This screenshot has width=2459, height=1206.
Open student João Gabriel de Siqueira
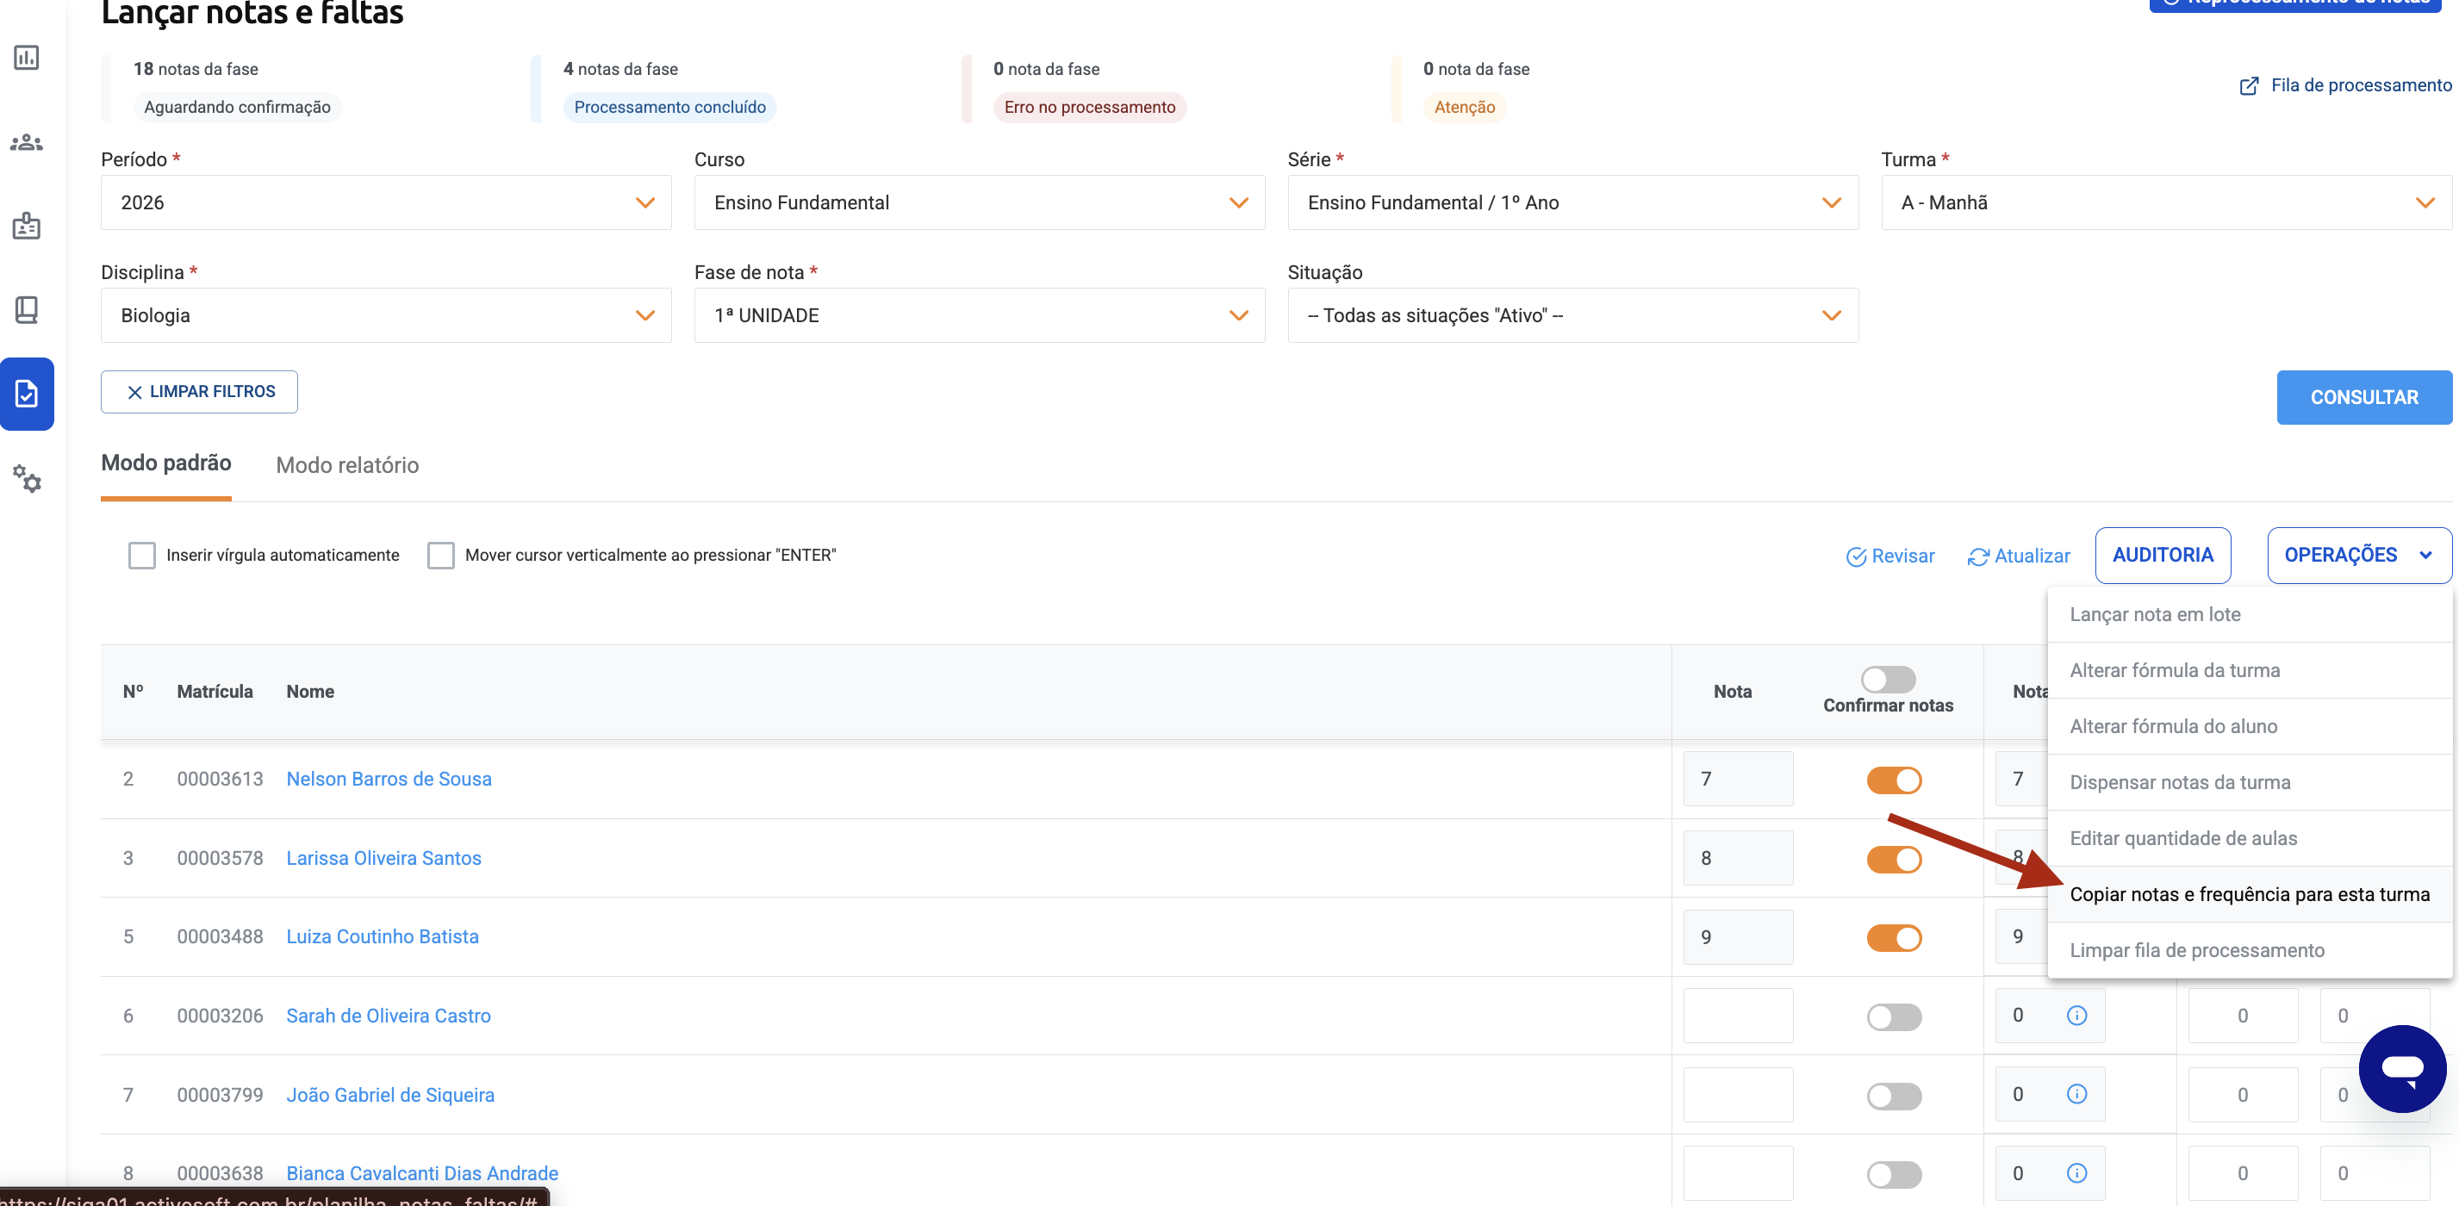click(x=390, y=1096)
